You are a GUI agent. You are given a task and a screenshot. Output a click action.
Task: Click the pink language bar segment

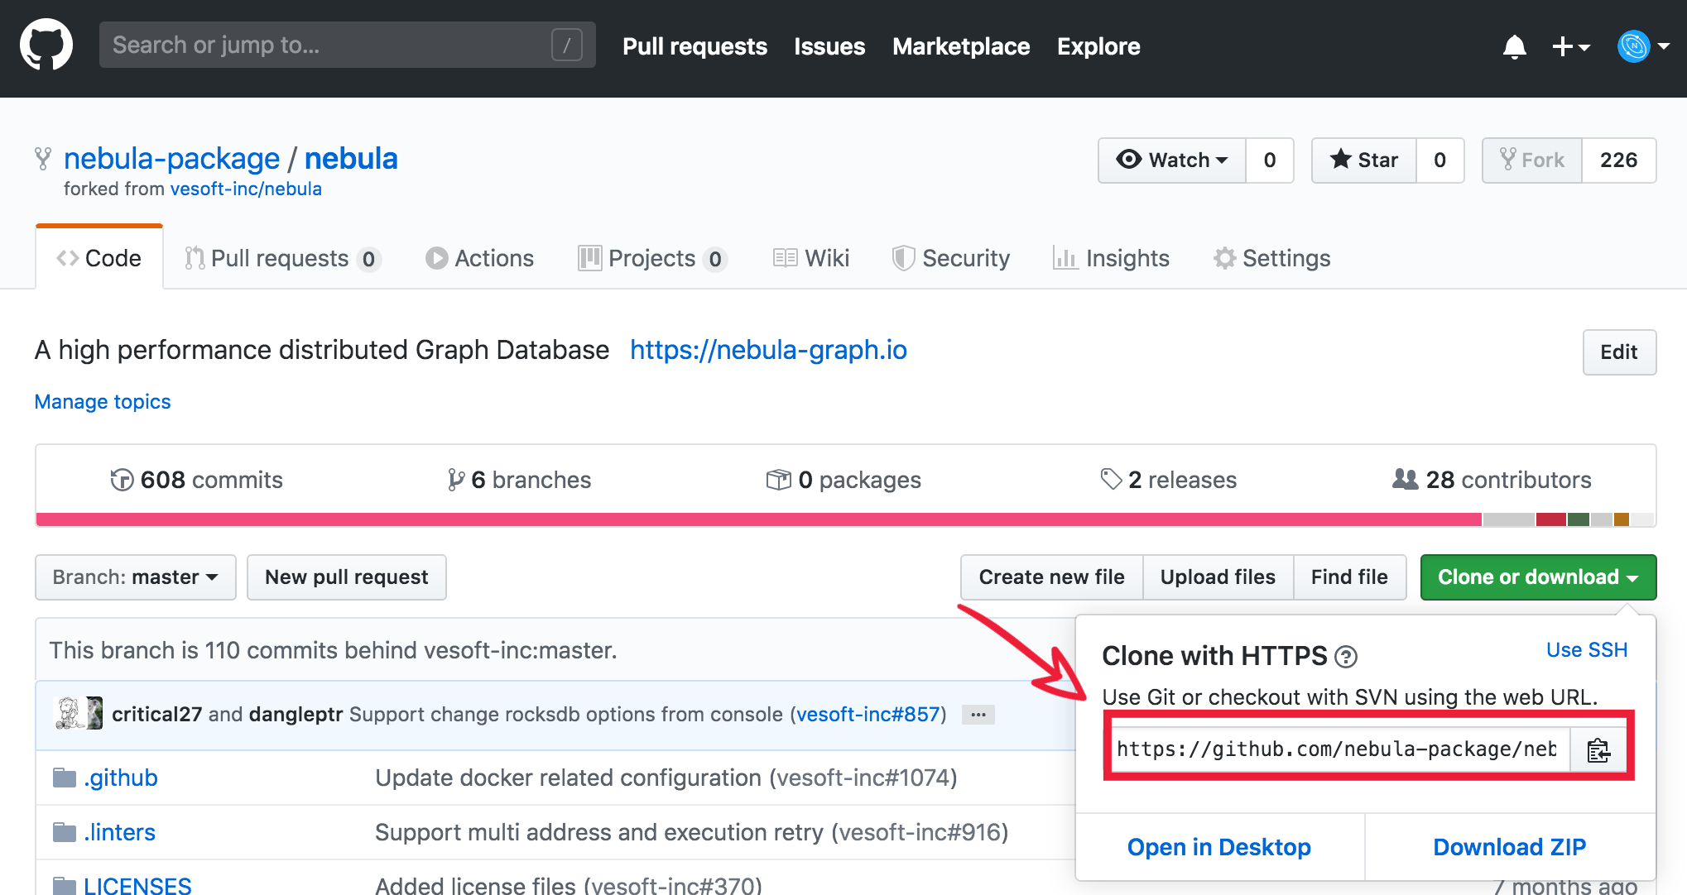[x=759, y=519]
